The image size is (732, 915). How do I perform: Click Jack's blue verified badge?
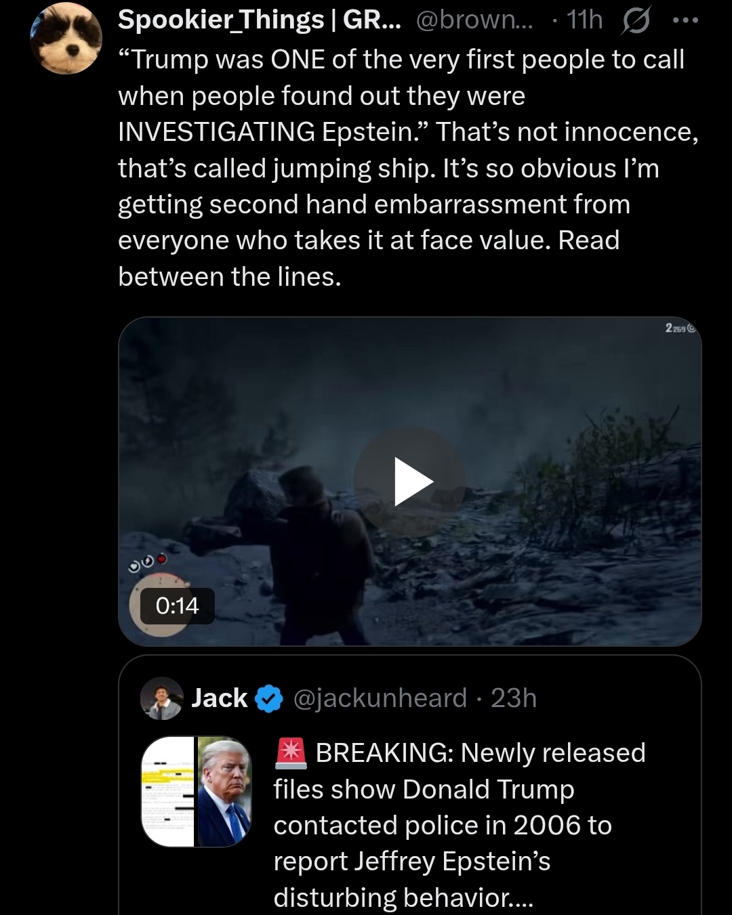269,698
